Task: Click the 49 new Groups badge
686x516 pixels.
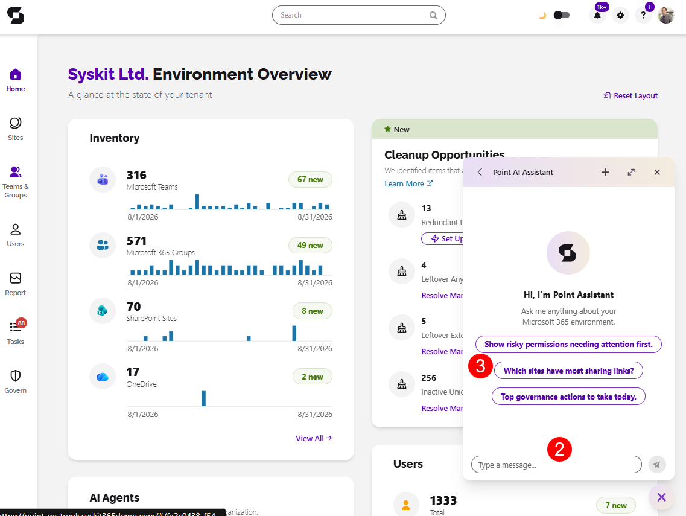Action: [x=310, y=245]
